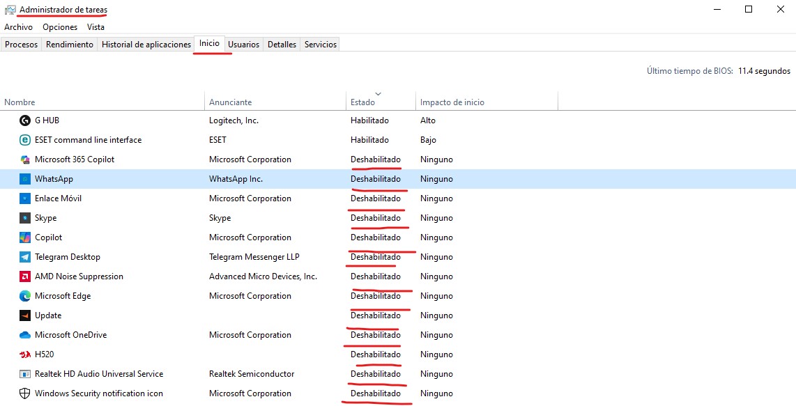This screenshot has height=406, width=796.
Task: Open the Opciones menu
Action: coord(60,27)
